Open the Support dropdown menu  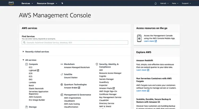(186, 3)
